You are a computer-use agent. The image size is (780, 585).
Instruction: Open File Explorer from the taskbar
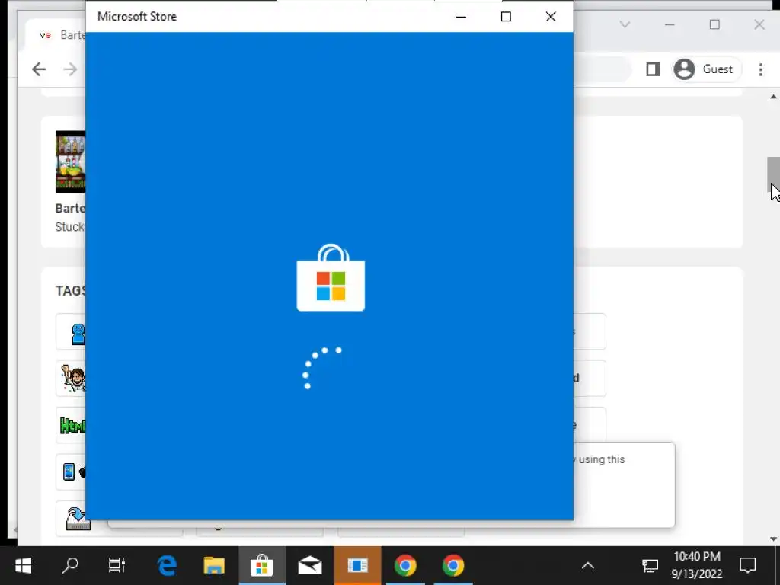tap(214, 566)
